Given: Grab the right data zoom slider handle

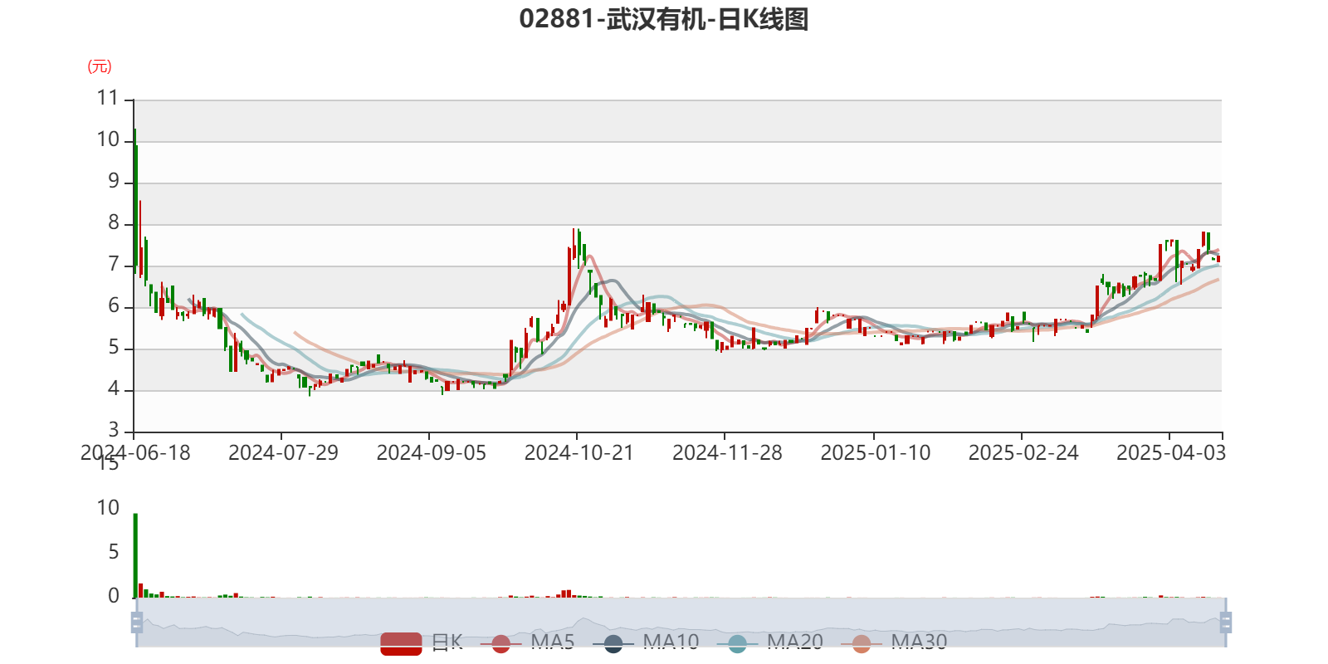Looking at the screenshot, I should [1226, 622].
